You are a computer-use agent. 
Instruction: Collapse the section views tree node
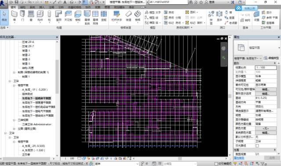[x=14, y=72]
